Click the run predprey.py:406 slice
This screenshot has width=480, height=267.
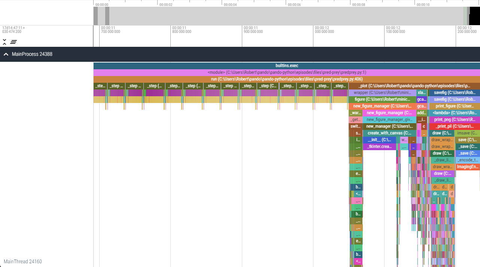click(286, 79)
